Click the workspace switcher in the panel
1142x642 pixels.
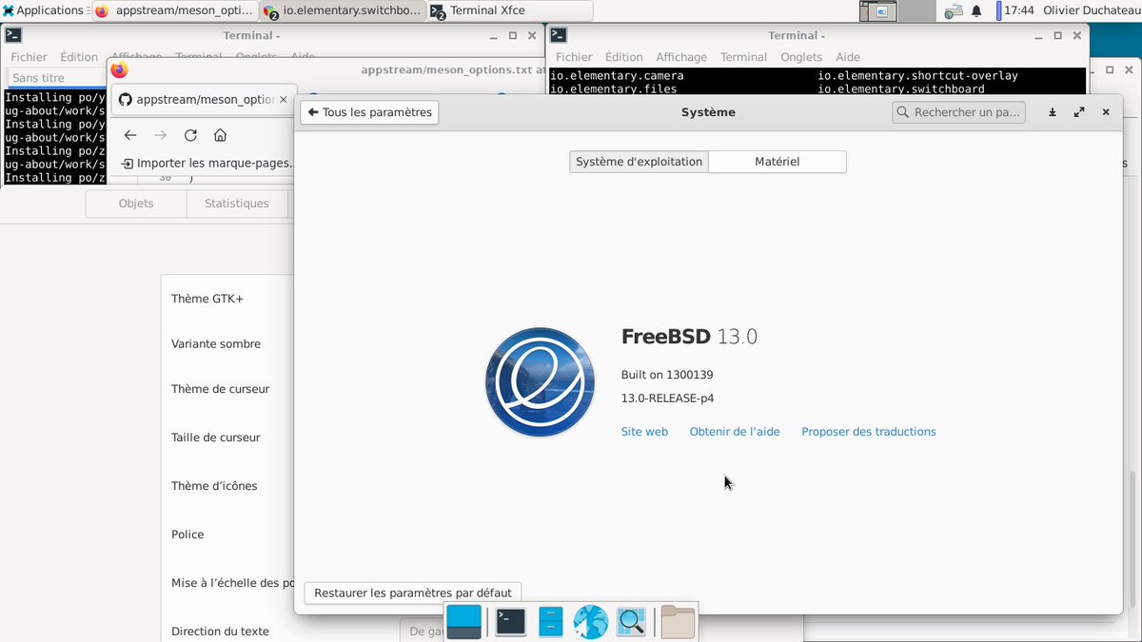click(x=898, y=11)
